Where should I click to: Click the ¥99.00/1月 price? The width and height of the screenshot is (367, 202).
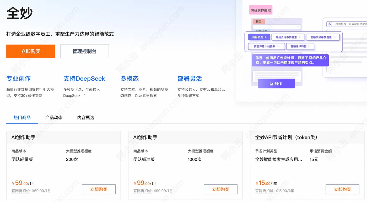[145, 183]
